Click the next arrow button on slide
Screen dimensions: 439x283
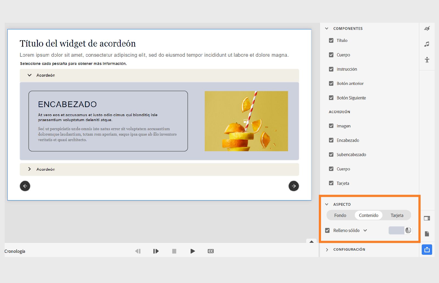click(x=294, y=186)
